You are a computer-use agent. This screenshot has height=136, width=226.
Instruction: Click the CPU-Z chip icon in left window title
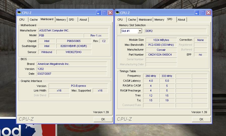click(x=19, y=13)
